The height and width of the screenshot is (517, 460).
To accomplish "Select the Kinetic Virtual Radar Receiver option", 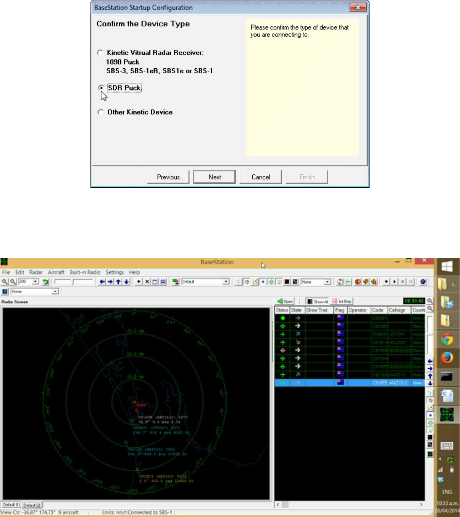I will 100,52.
